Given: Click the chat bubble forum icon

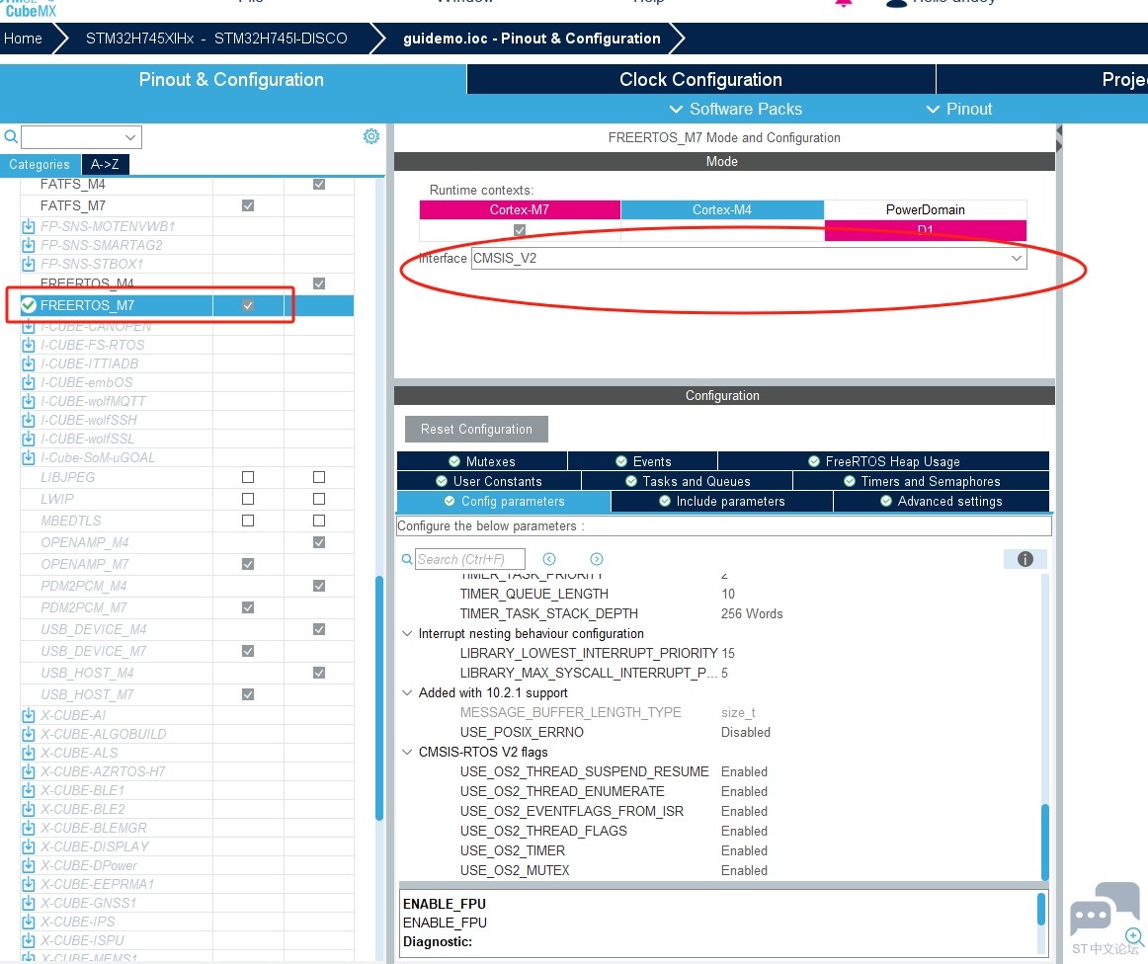Looking at the screenshot, I should pyautogui.click(x=1105, y=908).
